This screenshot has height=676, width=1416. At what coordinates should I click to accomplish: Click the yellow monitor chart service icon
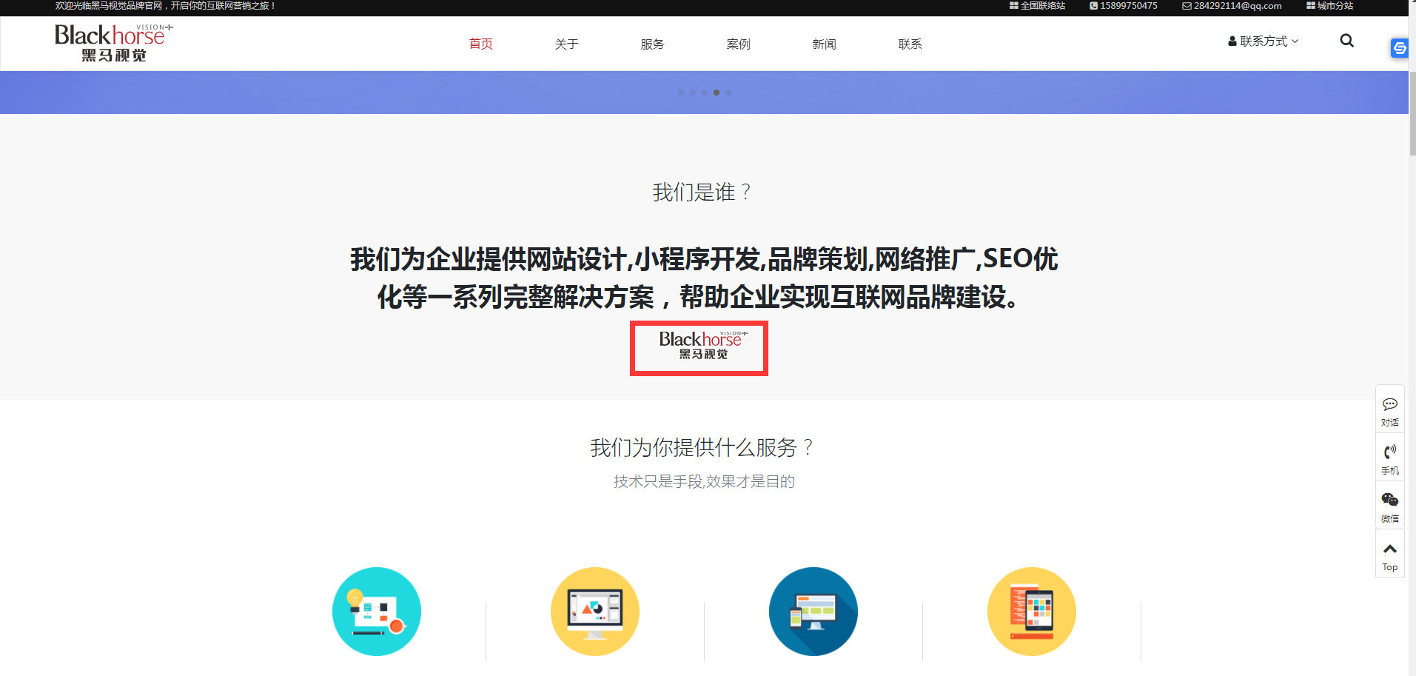tap(595, 612)
